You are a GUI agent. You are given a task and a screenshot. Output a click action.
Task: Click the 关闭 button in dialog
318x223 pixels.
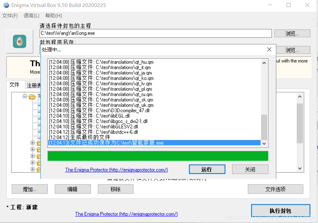250,169
